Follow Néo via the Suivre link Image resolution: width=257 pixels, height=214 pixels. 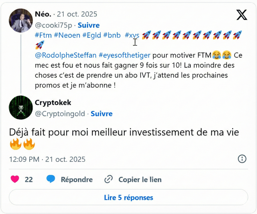(88, 25)
